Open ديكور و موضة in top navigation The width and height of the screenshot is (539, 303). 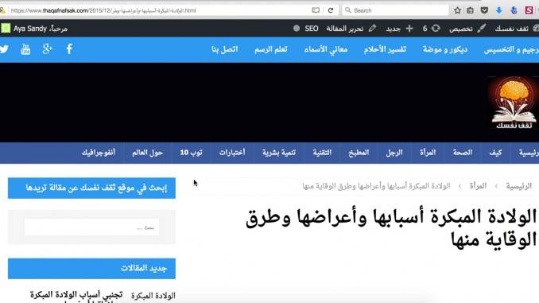[445, 49]
